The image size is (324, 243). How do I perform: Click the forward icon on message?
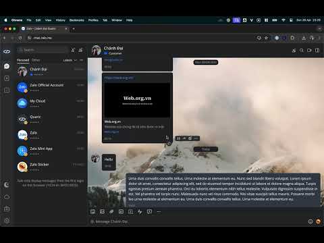point(184,138)
